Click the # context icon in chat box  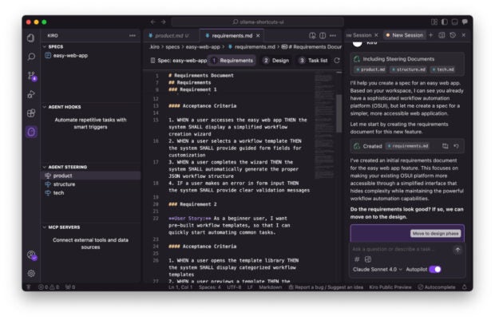pyautogui.click(x=357, y=259)
